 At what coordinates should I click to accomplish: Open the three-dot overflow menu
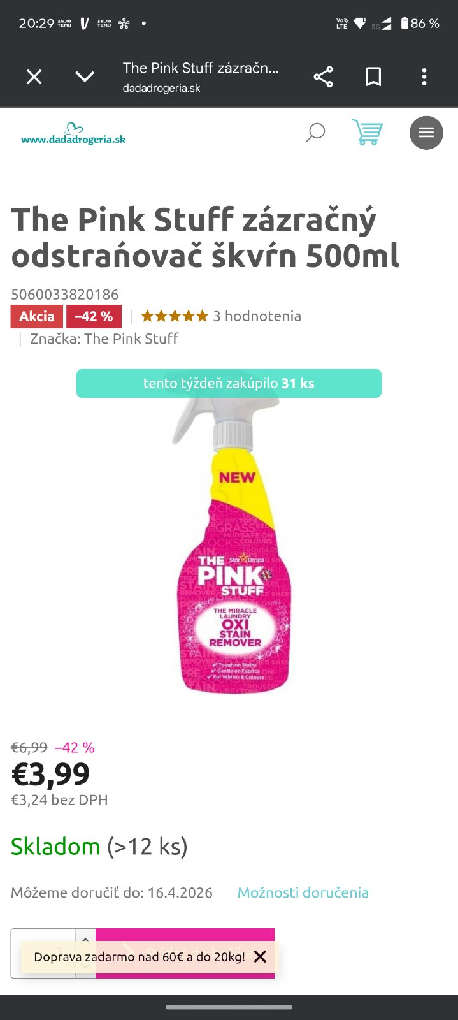click(424, 77)
